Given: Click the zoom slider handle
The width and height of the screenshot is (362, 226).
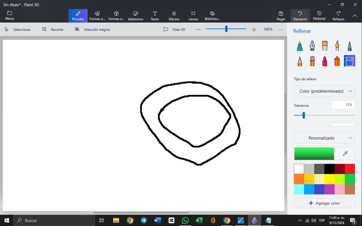Looking at the screenshot, I should pyautogui.click(x=226, y=29).
